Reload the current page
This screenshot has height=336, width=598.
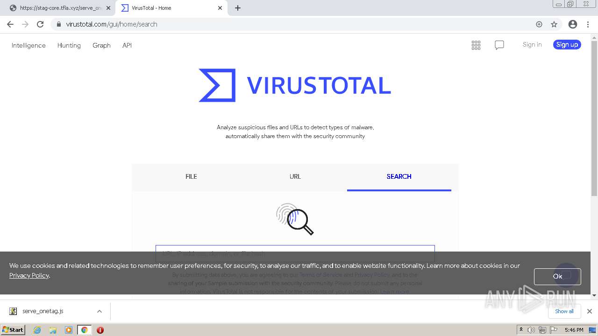click(x=40, y=24)
